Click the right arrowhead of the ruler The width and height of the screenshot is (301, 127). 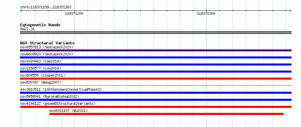pyautogui.click(x=291, y=11)
